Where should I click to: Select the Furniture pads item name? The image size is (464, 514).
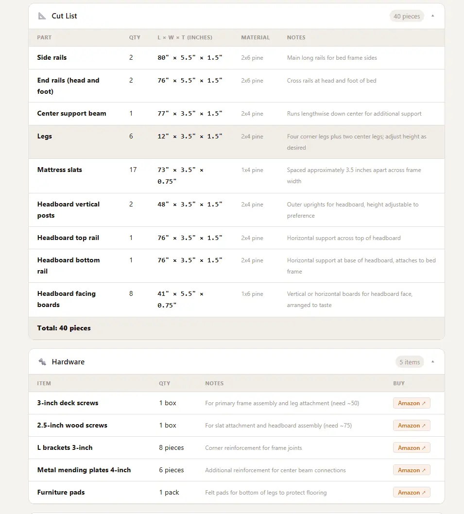pos(61,492)
